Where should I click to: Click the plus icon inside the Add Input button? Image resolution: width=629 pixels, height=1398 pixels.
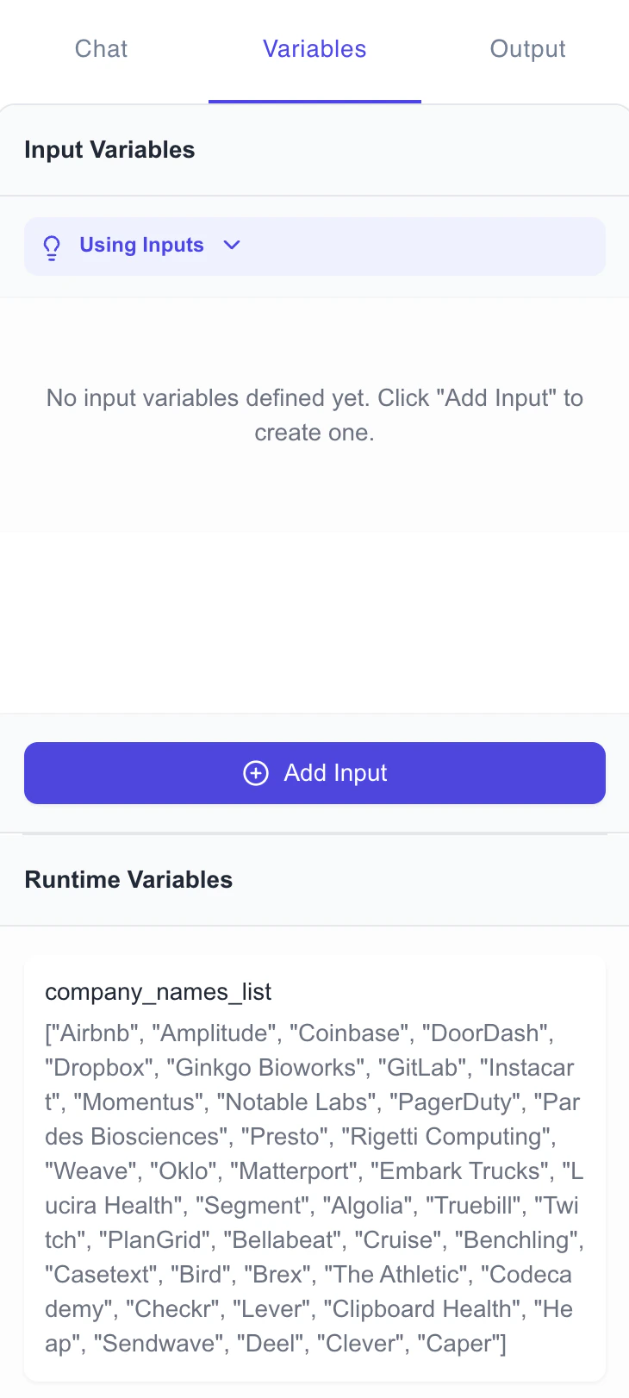[256, 773]
